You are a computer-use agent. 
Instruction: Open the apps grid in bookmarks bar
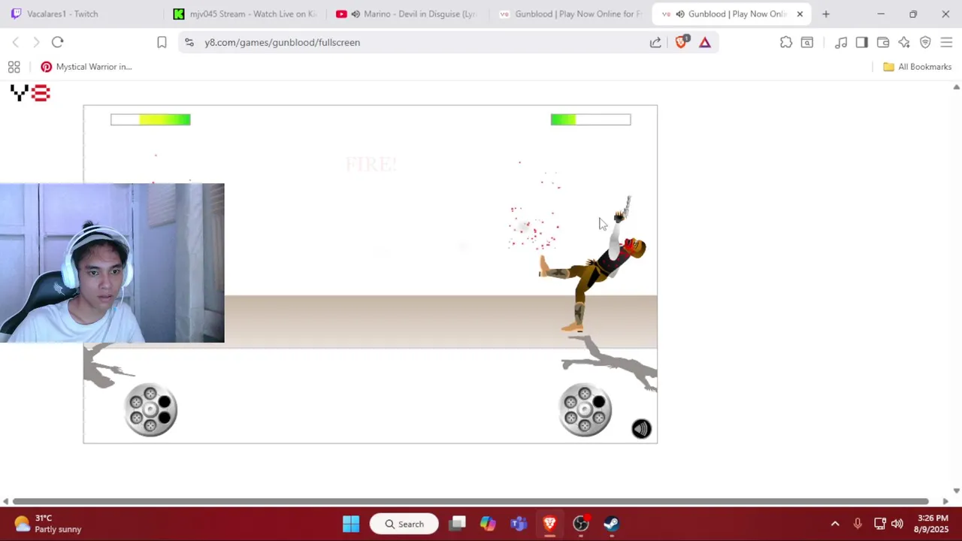point(14,67)
